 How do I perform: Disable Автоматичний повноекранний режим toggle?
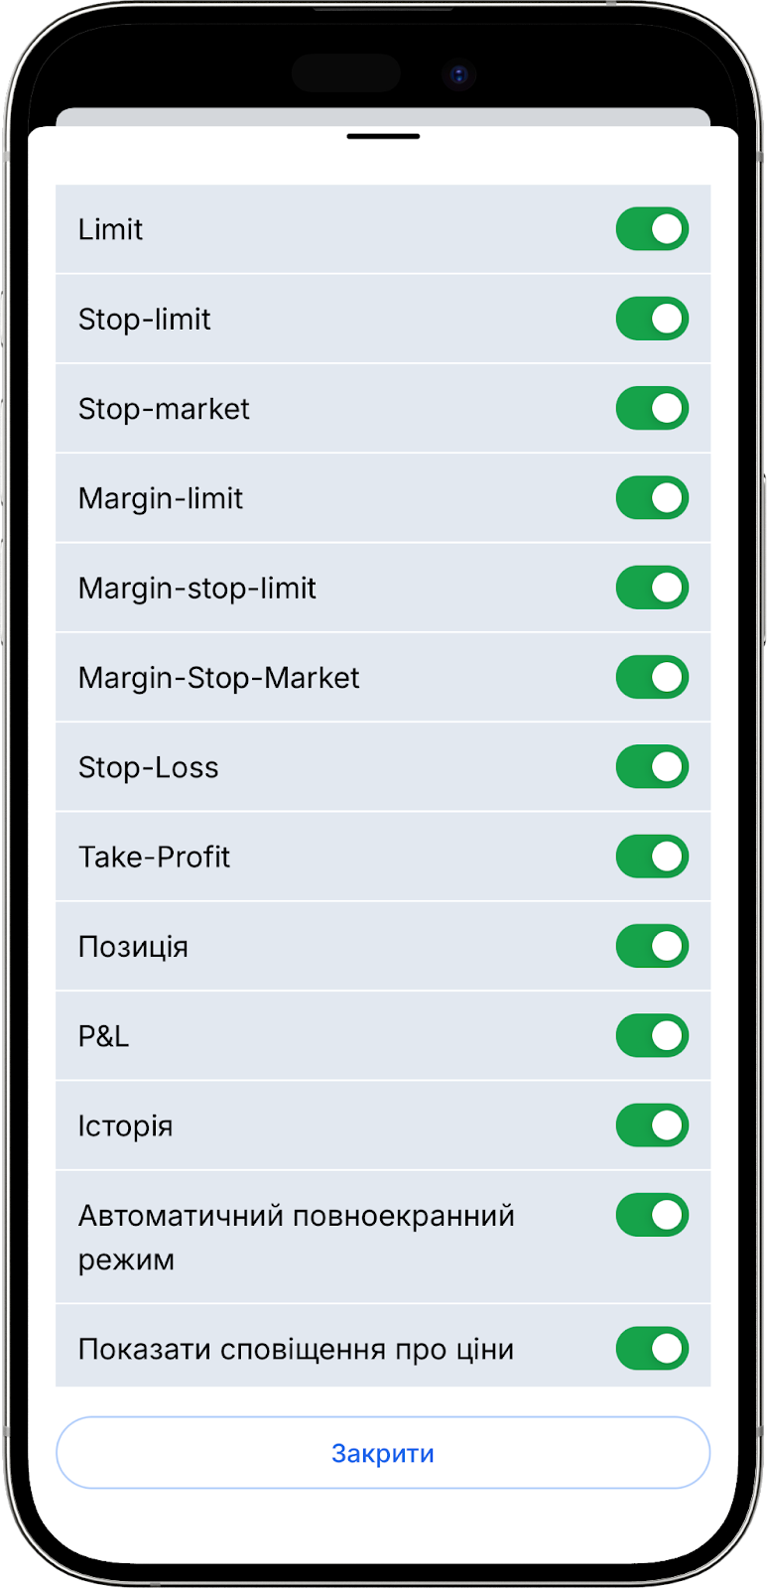tap(652, 1215)
